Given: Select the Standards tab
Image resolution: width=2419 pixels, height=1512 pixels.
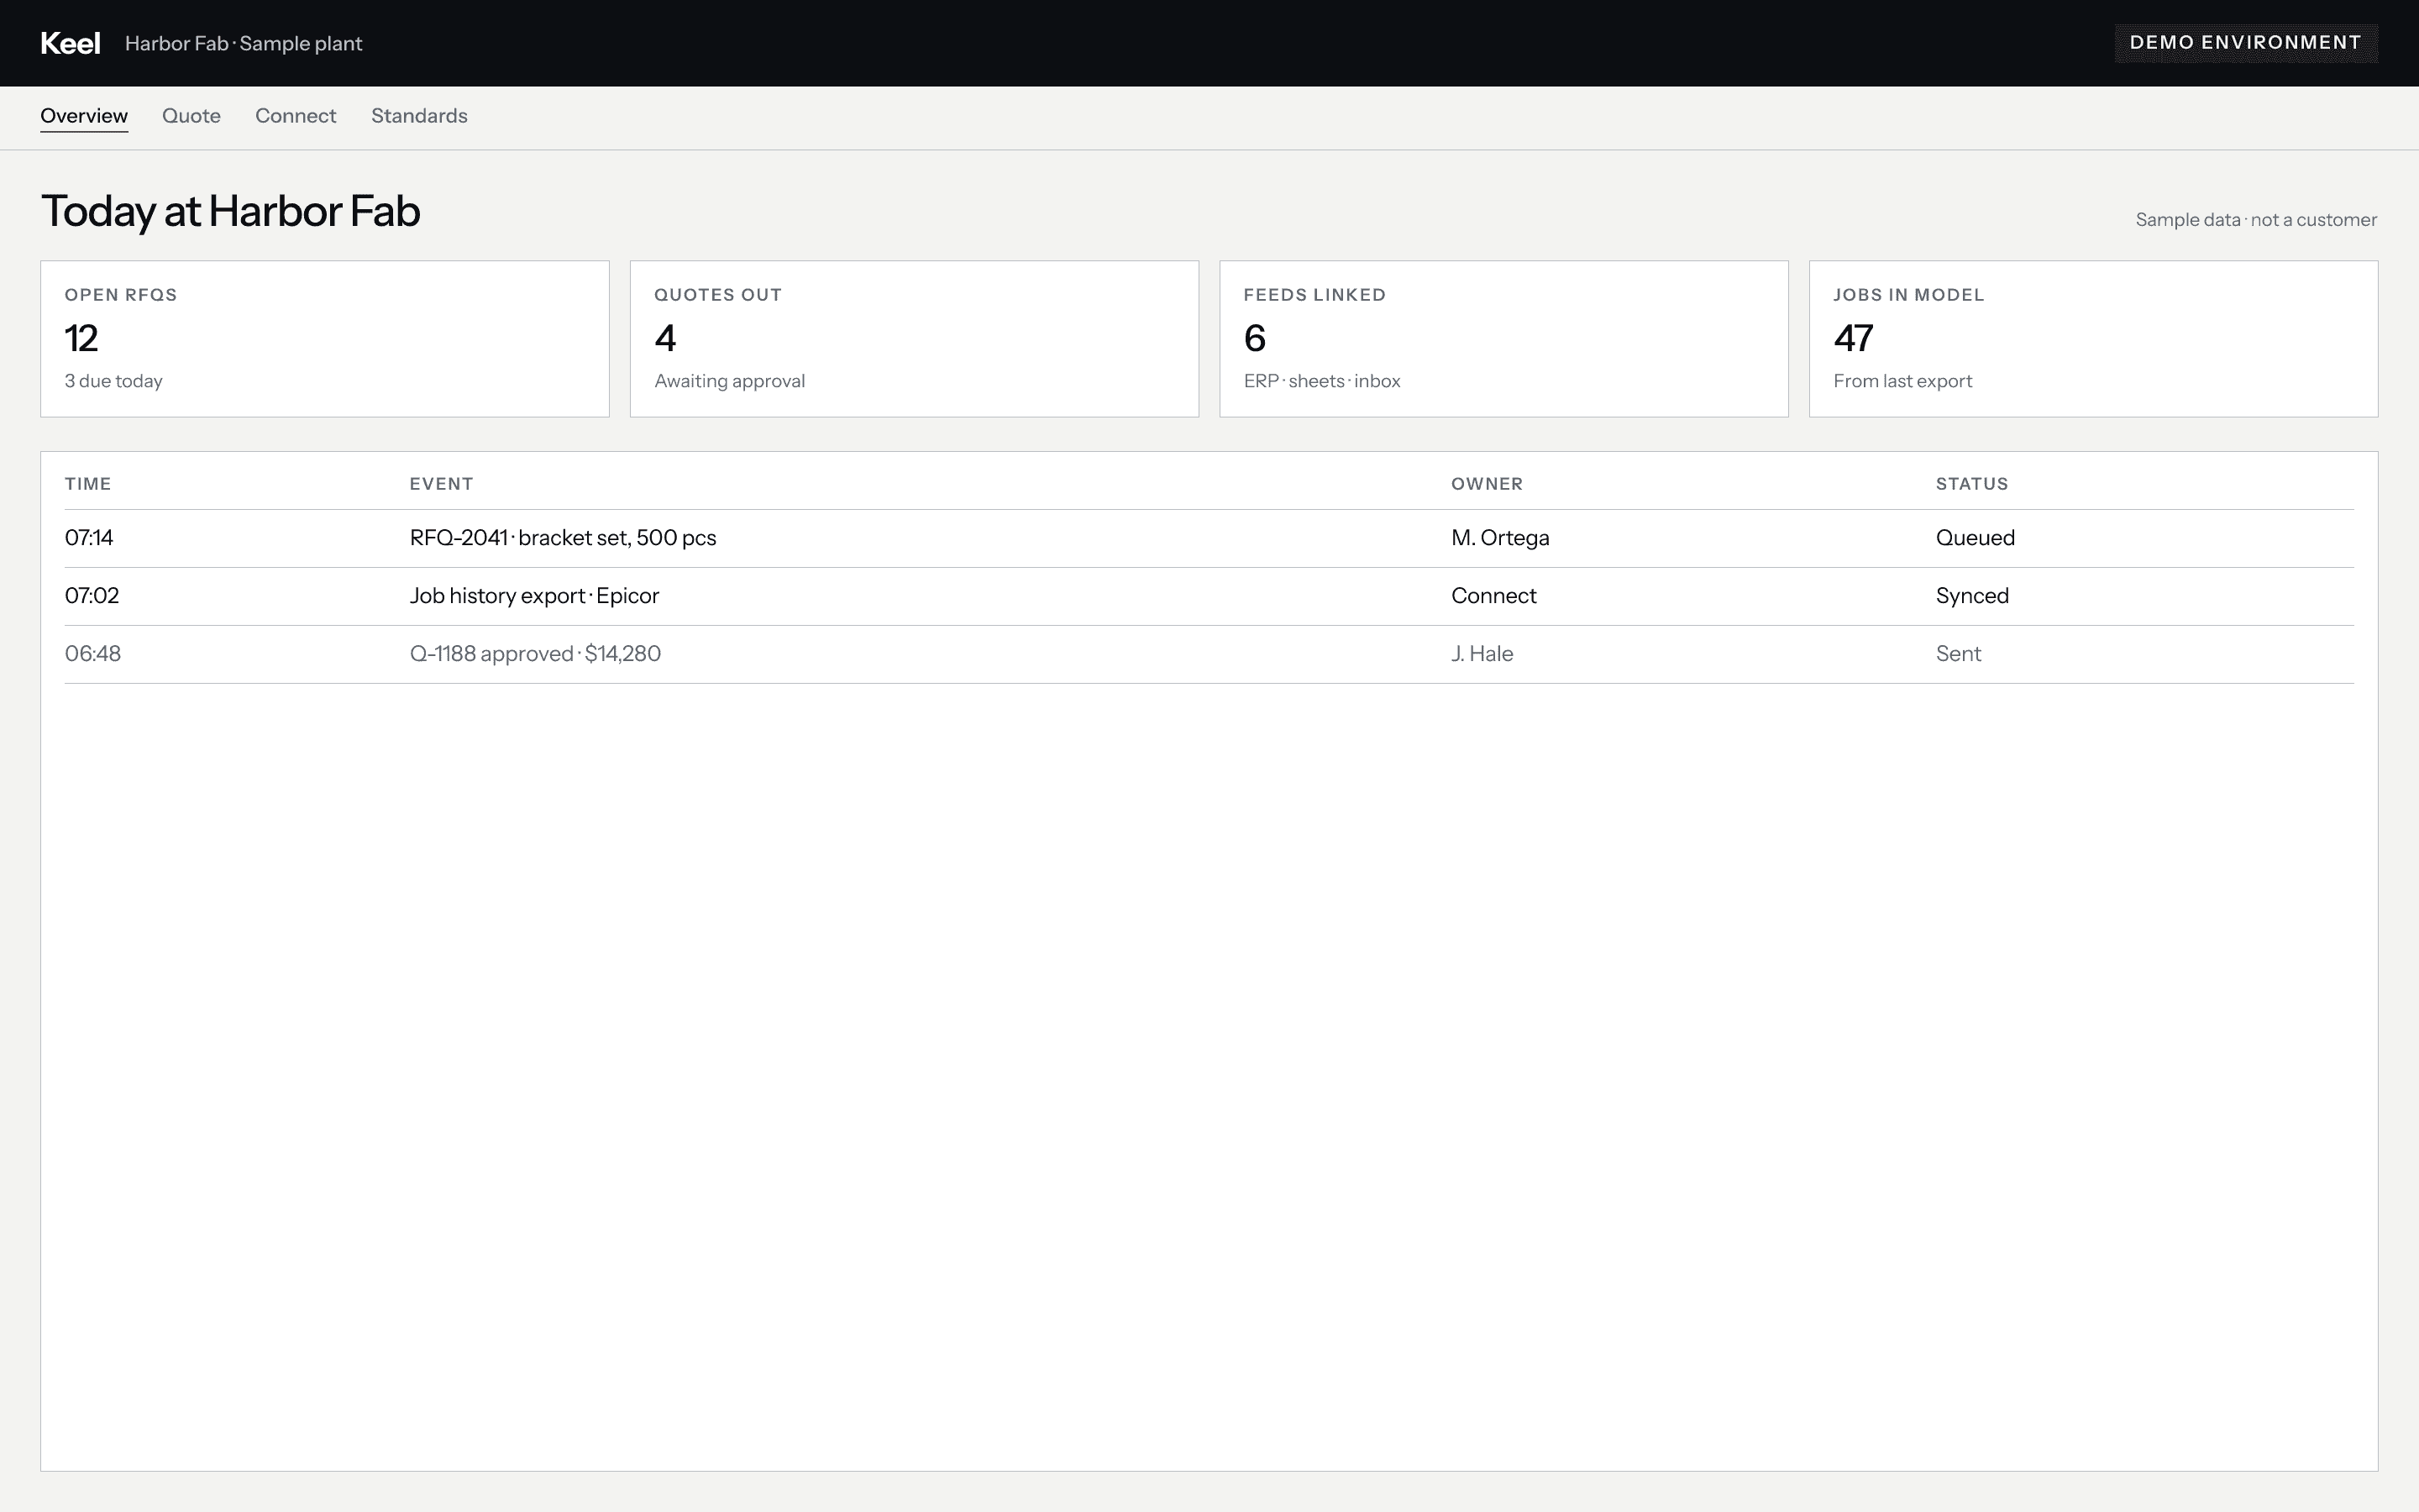Looking at the screenshot, I should 419,116.
